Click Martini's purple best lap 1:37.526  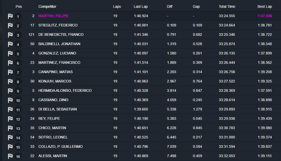[x=265, y=16]
